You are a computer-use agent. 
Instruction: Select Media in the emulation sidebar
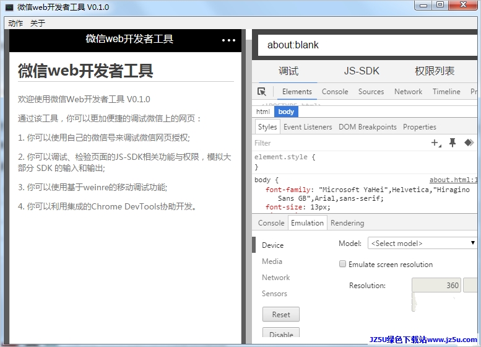pyautogui.click(x=272, y=261)
